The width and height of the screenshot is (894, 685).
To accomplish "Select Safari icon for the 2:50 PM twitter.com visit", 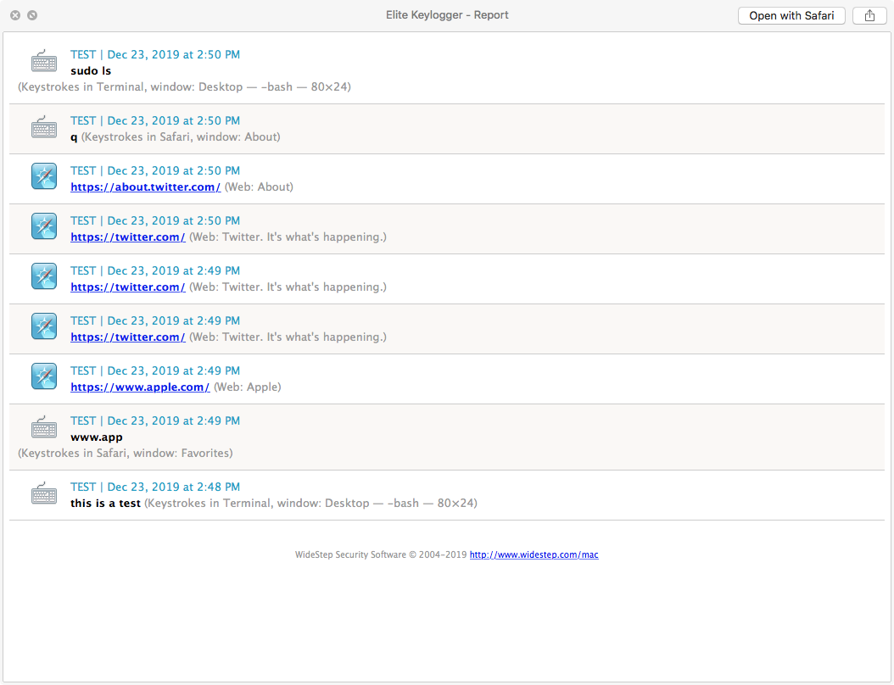I will tap(44, 226).
